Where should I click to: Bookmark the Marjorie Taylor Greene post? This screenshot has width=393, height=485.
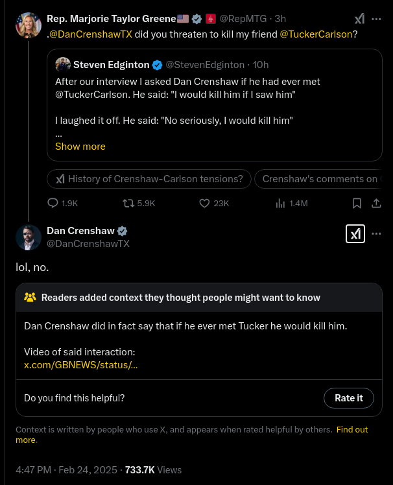tap(356, 203)
